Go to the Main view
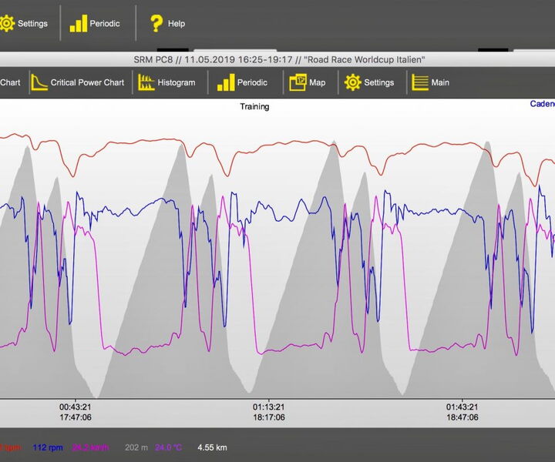555x462 pixels. point(431,82)
